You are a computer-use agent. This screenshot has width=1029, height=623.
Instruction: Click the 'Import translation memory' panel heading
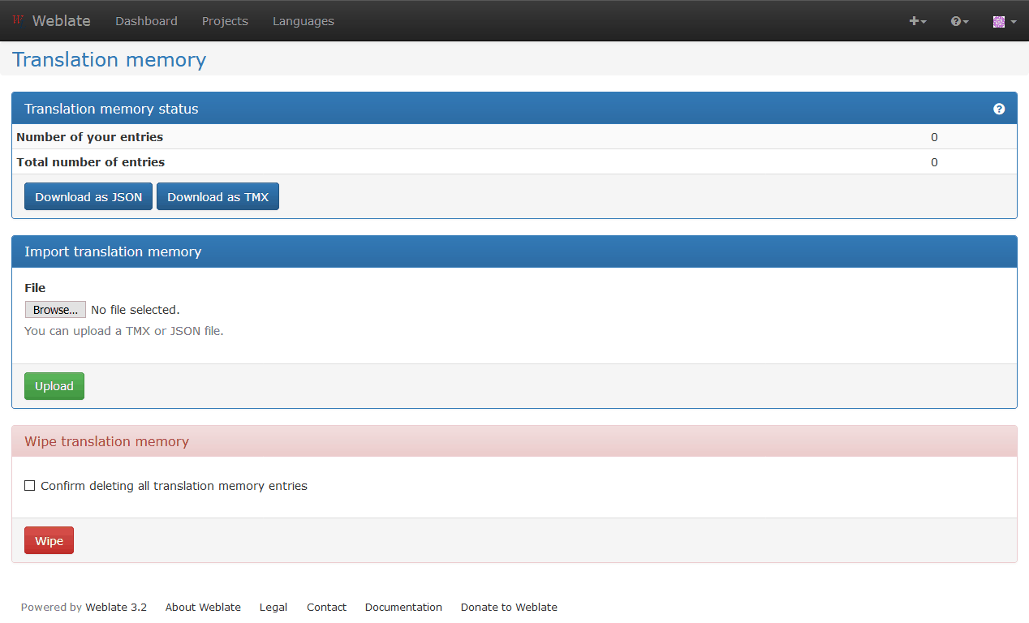coord(113,251)
